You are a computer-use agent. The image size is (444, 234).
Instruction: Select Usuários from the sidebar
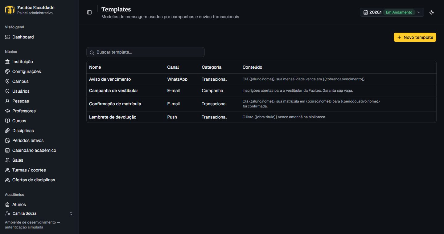coord(39,91)
